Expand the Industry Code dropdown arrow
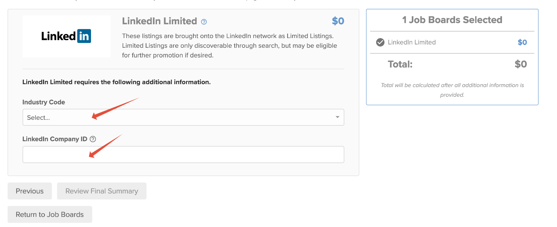Screen dimensions: 557x227 tap(337, 117)
